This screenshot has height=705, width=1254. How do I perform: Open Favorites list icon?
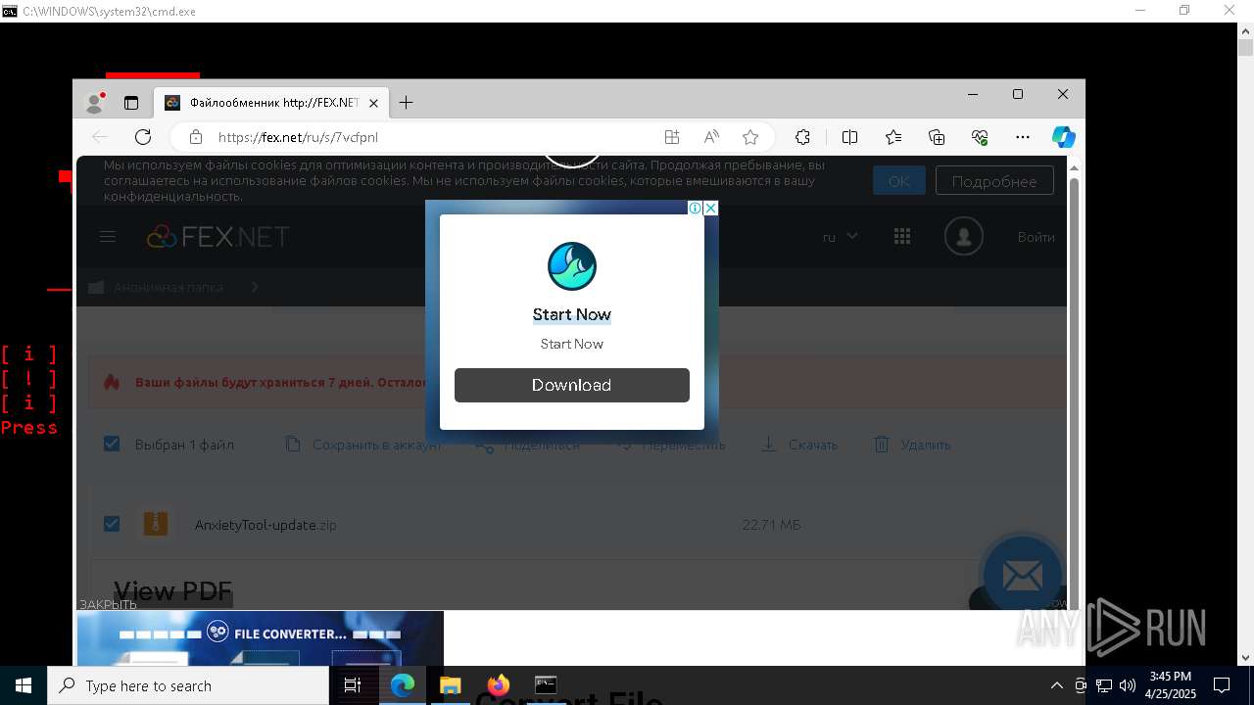[893, 137]
